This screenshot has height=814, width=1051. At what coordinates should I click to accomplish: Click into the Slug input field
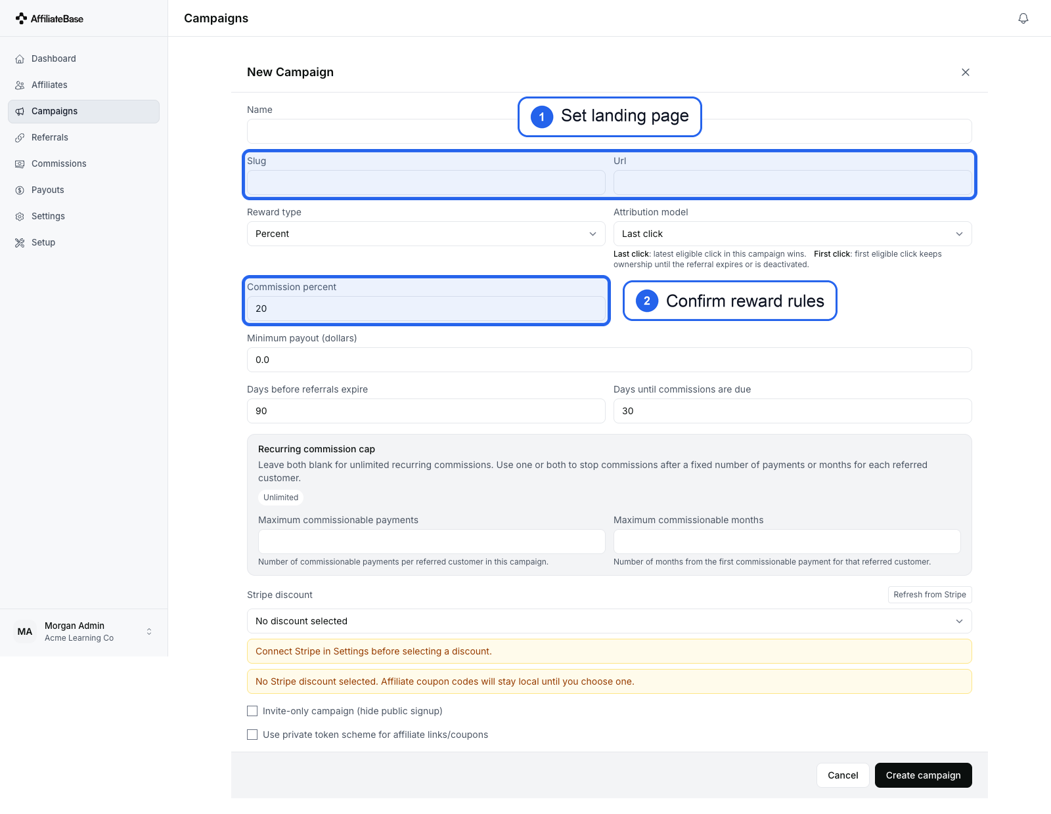click(426, 182)
